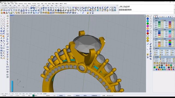The height and width of the screenshot is (98, 175).
Task: Click the green color circle in the right color column
Action: tap(148, 24)
